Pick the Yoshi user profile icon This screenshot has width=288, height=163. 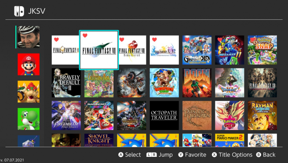tap(29, 119)
